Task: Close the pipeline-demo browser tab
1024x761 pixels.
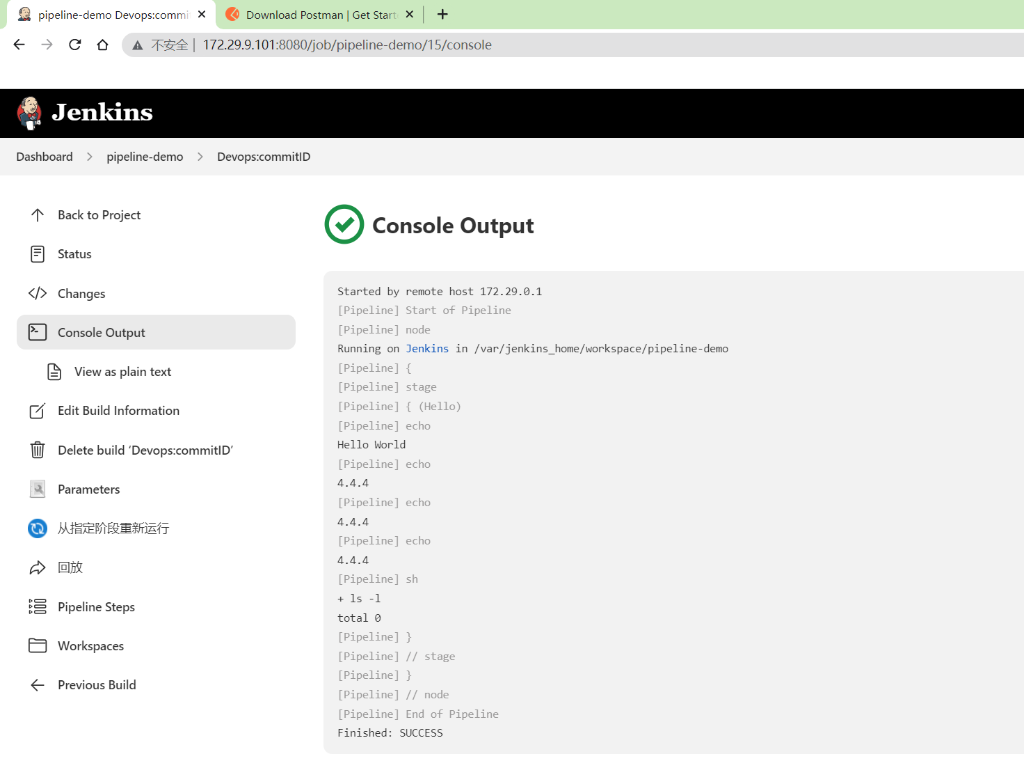Action: pyautogui.click(x=202, y=14)
